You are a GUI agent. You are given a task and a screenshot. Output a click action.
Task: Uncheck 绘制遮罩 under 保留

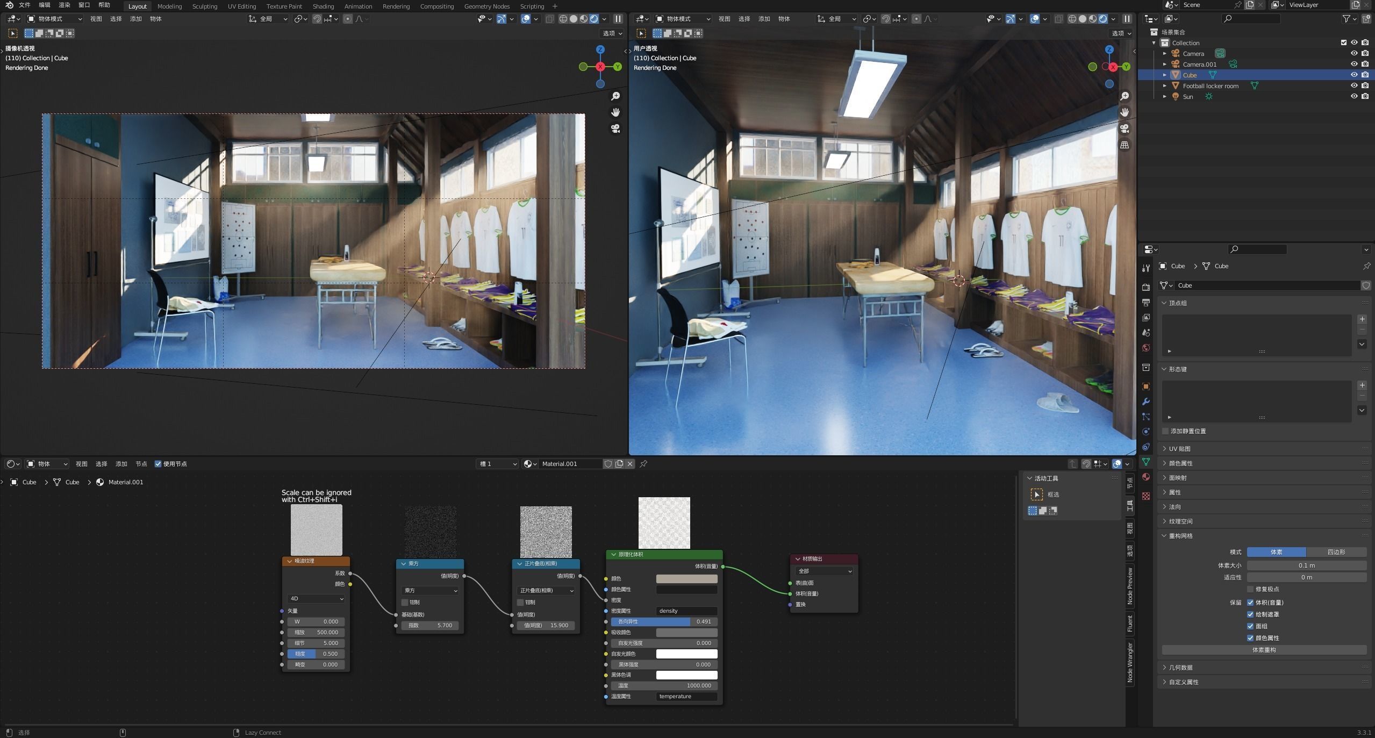coord(1250,614)
